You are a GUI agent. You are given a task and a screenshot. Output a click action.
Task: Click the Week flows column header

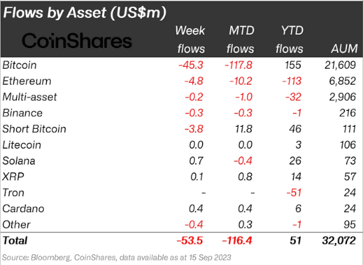(190, 39)
